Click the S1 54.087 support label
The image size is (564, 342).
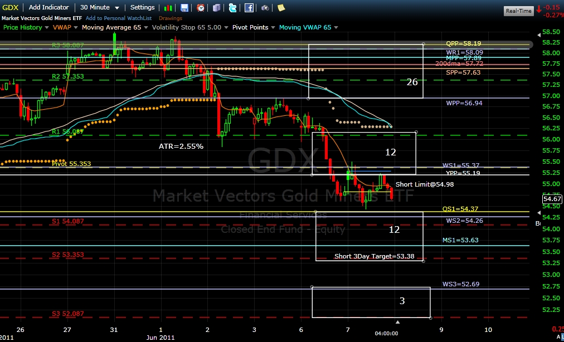[67, 221]
